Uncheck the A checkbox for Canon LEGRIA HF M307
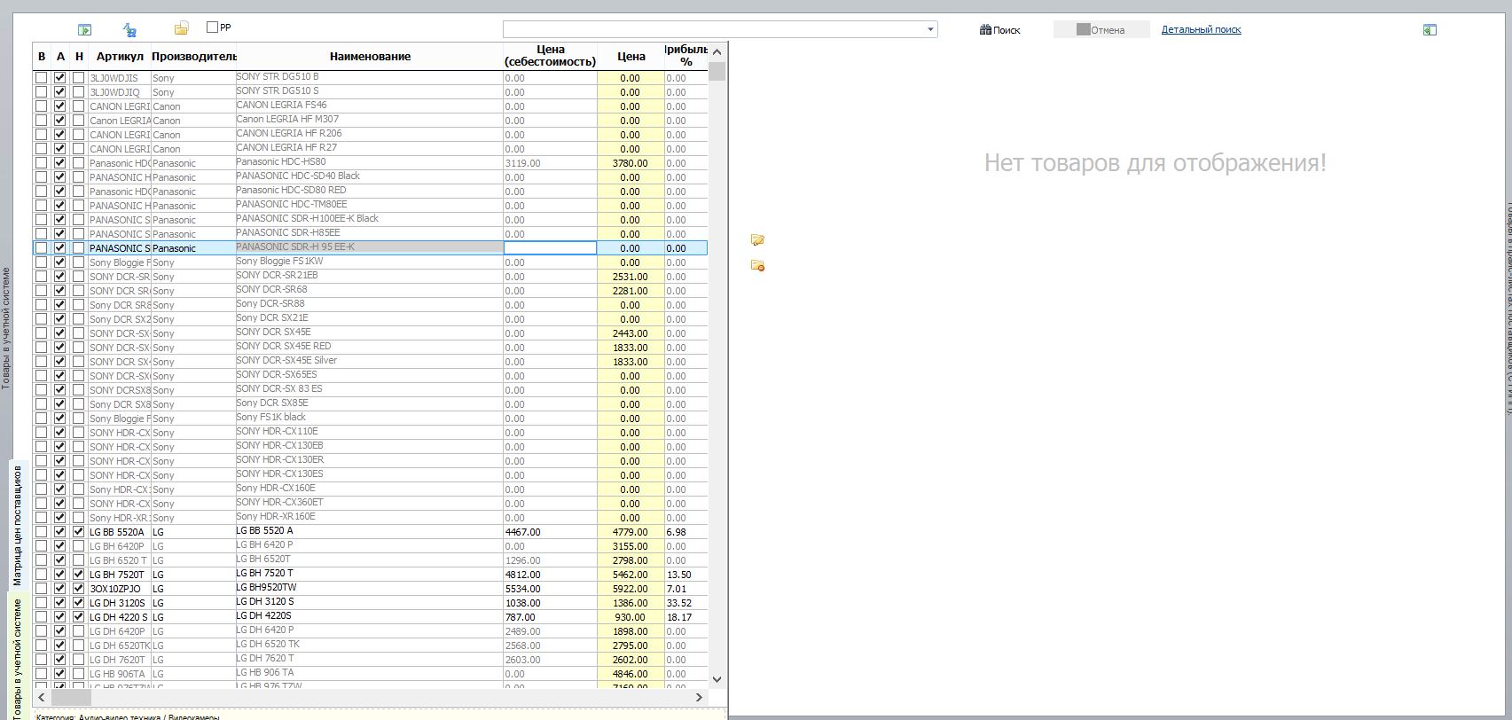Viewport: 1512px width, 720px height. click(59, 121)
